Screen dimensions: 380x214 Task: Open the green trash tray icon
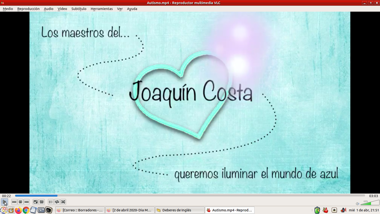coord(317,210)
